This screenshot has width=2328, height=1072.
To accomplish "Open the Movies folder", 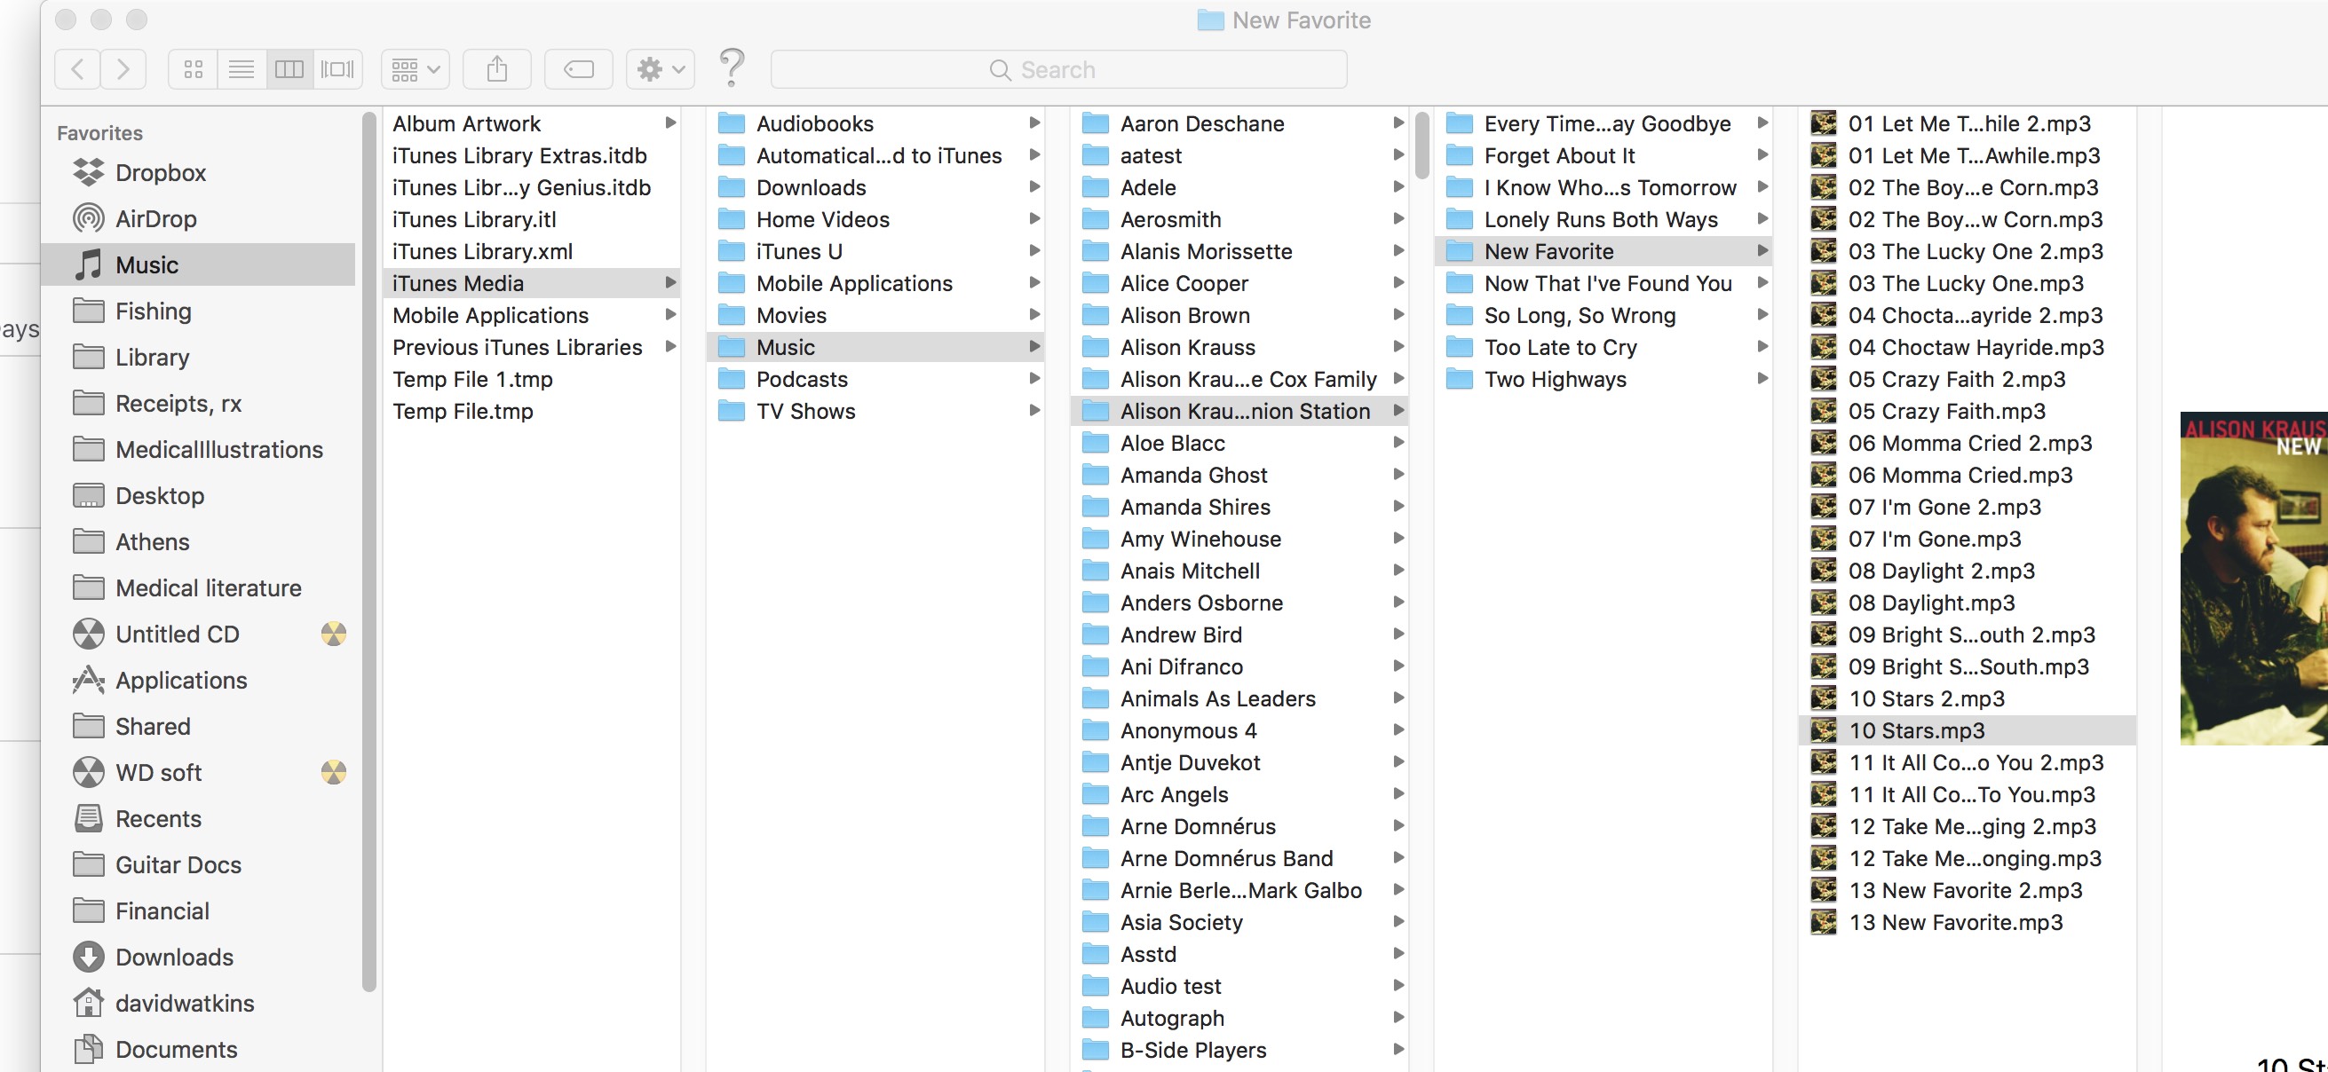I will click(876, 315).
